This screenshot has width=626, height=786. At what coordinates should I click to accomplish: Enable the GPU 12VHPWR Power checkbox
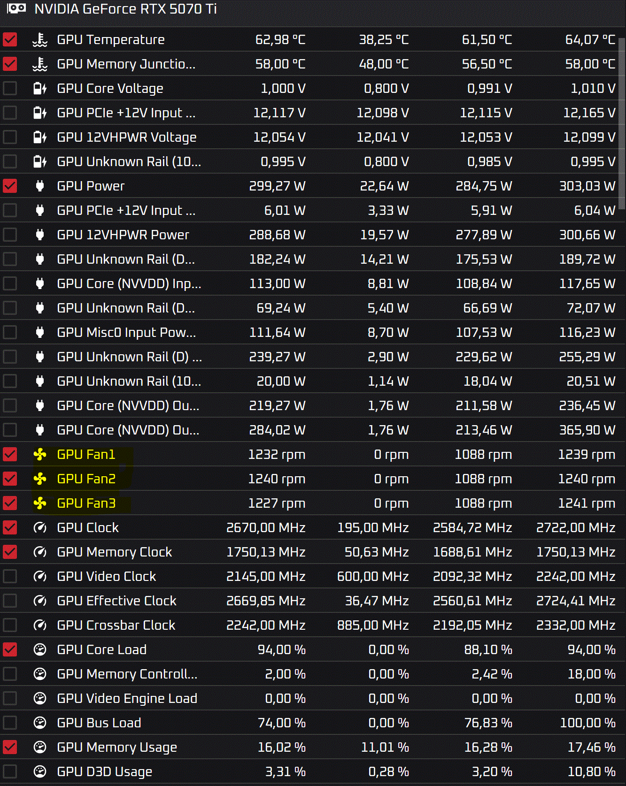pyautogui.click(x=10, y=235)
